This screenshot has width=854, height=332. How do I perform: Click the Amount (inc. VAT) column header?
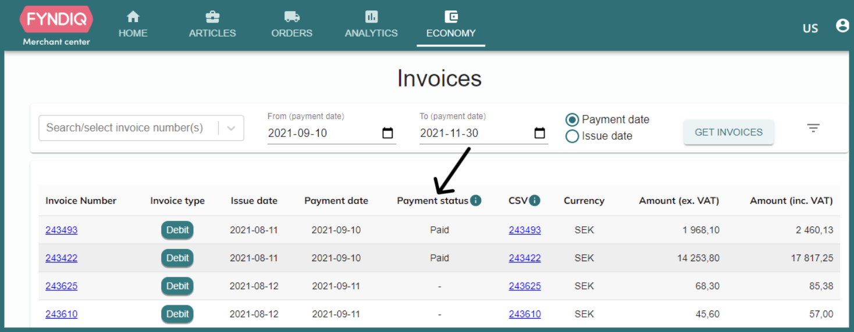pos(791,201)
